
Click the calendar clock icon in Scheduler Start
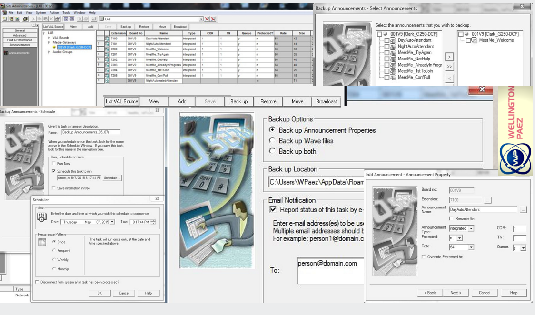pos(41,217)
